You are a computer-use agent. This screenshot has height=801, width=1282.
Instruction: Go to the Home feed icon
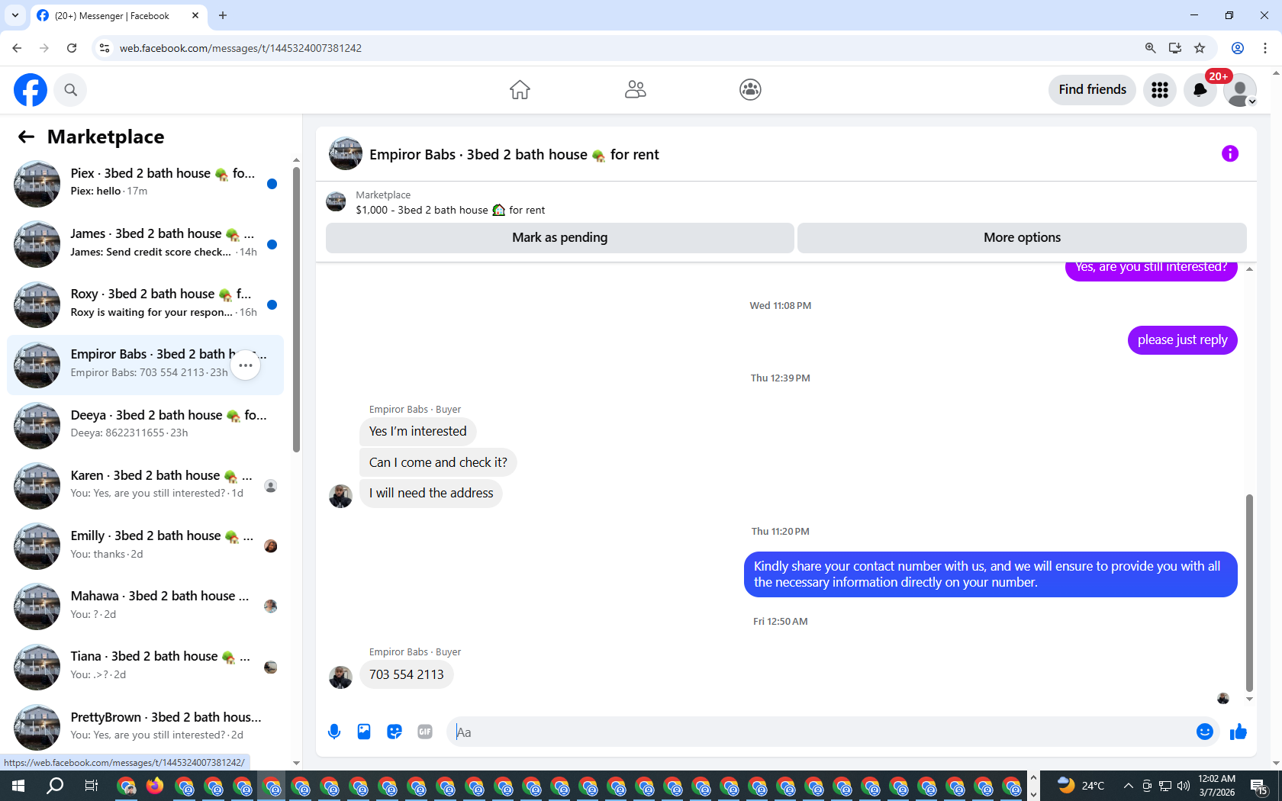[520, 90]
